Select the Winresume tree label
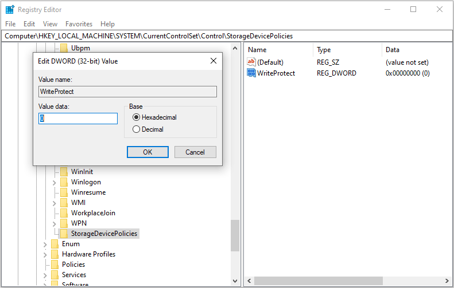 [88, 192]
